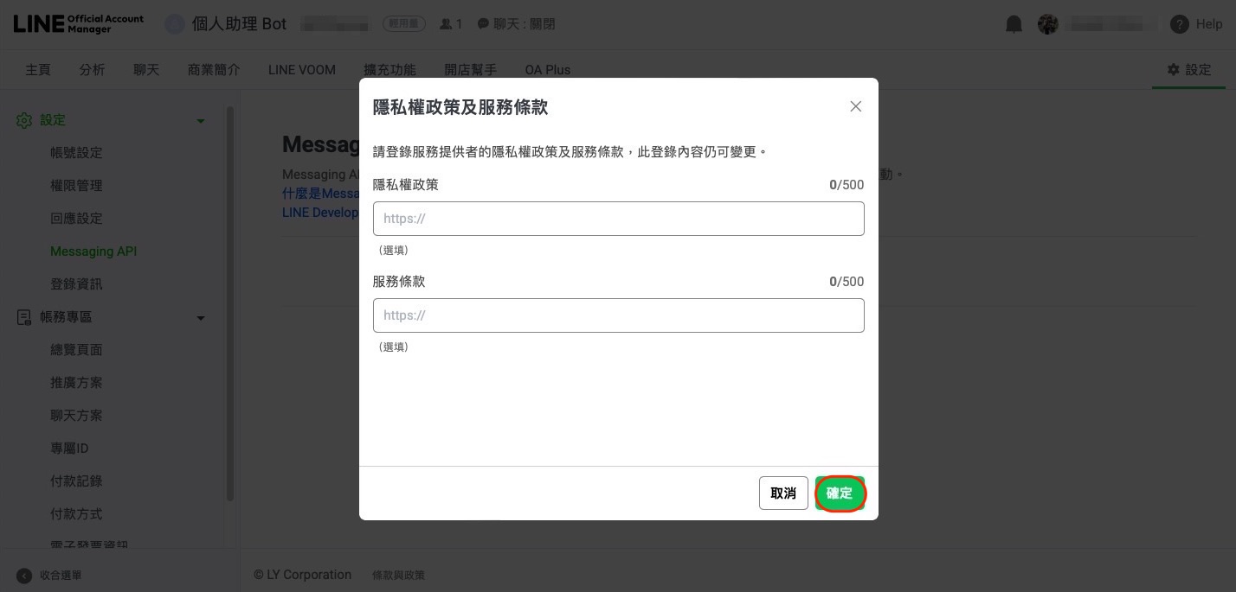The height and width of the screenshot is (592, 1236).
Task: Collapse the 設定 sidebar section arrow
Action: pyautogui.click(x=201, y=121)
